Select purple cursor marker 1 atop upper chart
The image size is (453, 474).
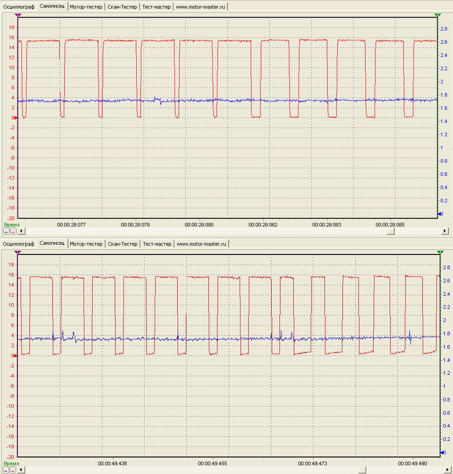18,15
